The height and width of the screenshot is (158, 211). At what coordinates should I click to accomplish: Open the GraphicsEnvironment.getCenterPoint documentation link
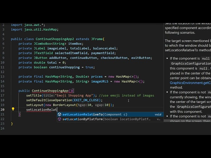[x=191, y=83]
